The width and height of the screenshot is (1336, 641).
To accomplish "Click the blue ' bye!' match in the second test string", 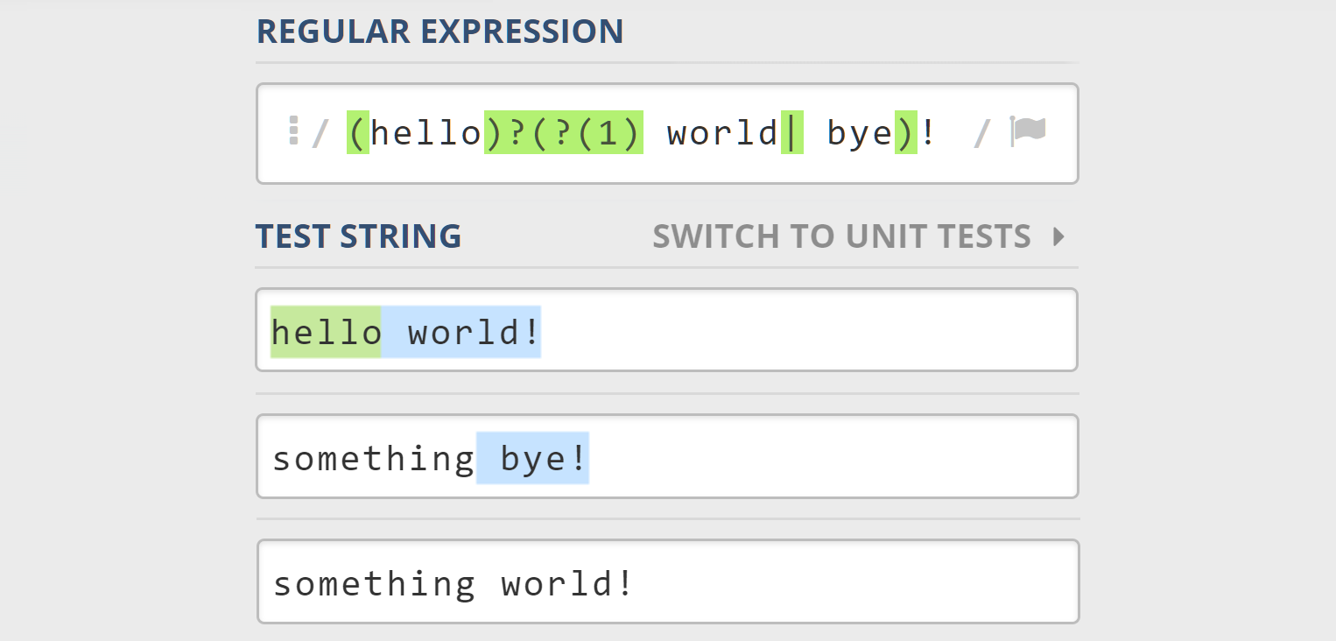I will (x=532, y=456).
